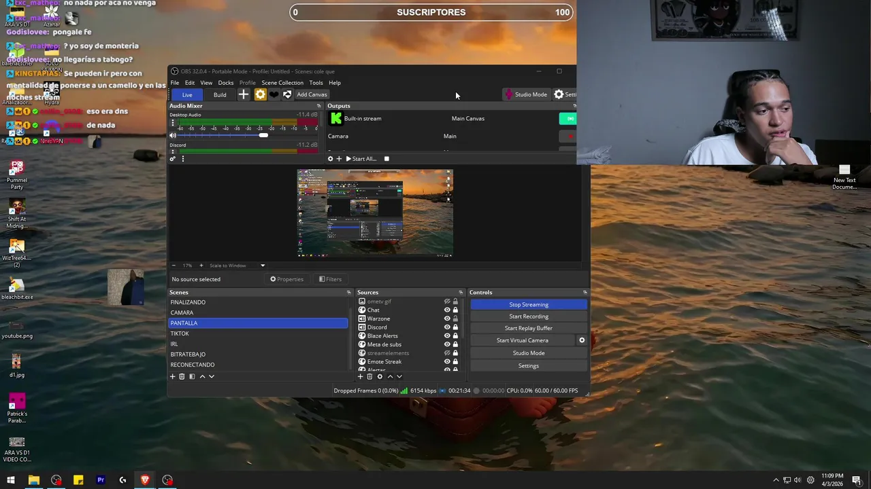Click the Desktop Audio level meter

pyautogui.click(x=248, y=123)
